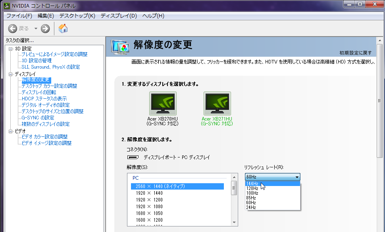Click resolution list scroll up arrow

[x=234, y=177]
